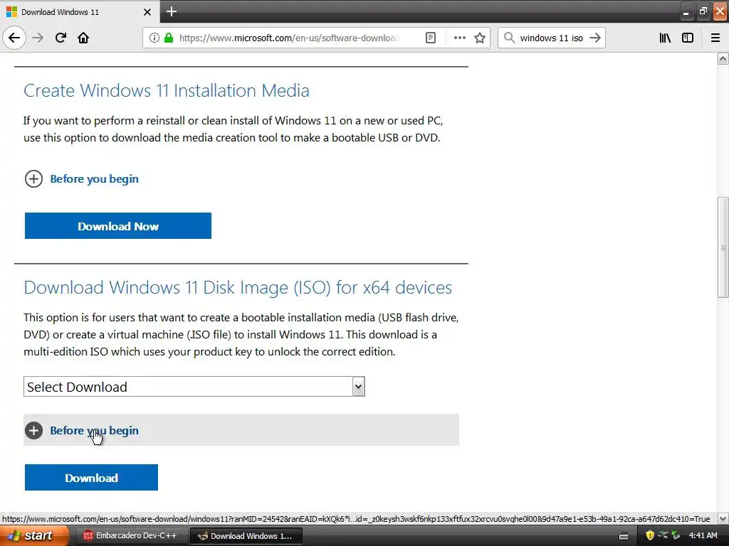Open the Select Download dropdown
Viewport: 729px width, 546px height.
click(194, 387)
